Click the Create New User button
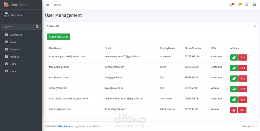 tap(58, 37)
